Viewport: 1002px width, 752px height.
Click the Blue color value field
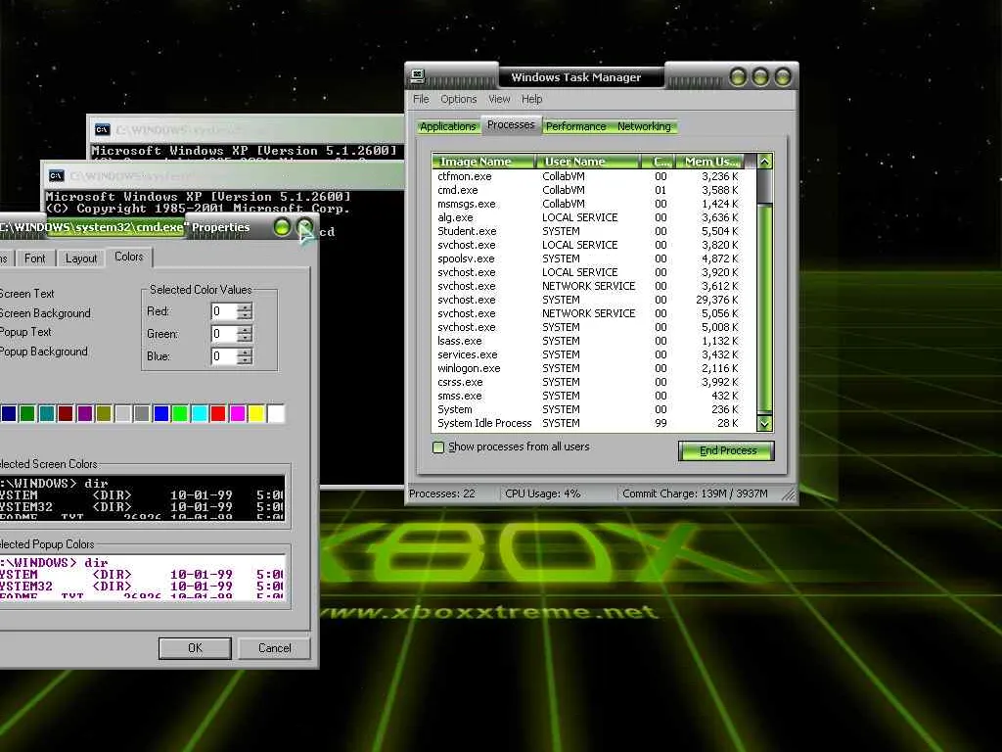tap(224, 356)
